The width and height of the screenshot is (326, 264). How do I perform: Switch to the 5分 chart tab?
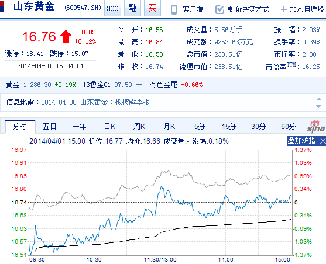coord(200,126)
